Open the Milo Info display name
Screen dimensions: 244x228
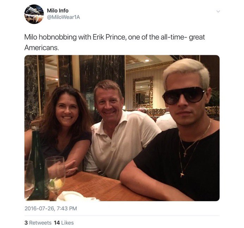[x=57, y=11]
